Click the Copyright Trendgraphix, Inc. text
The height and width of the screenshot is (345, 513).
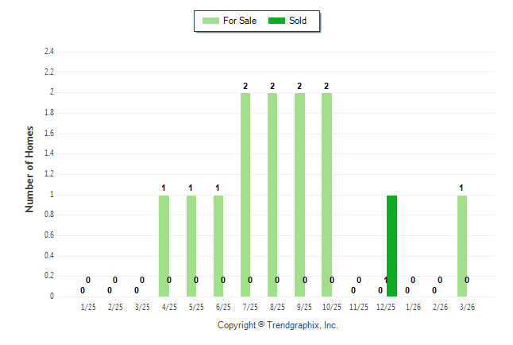pos(278,326)
